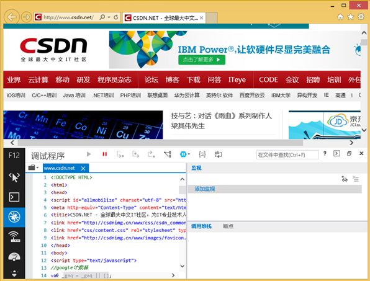Close the F12 developer tools pane
Image resolution: width=370 pixels, height=281 pixels.
361,153
